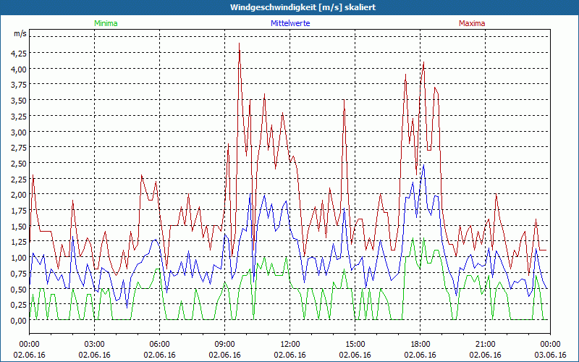Click the 09:00 time axis label
Image resolution: width=579 pixels, height=362 pixels.
tap(225, 345)
